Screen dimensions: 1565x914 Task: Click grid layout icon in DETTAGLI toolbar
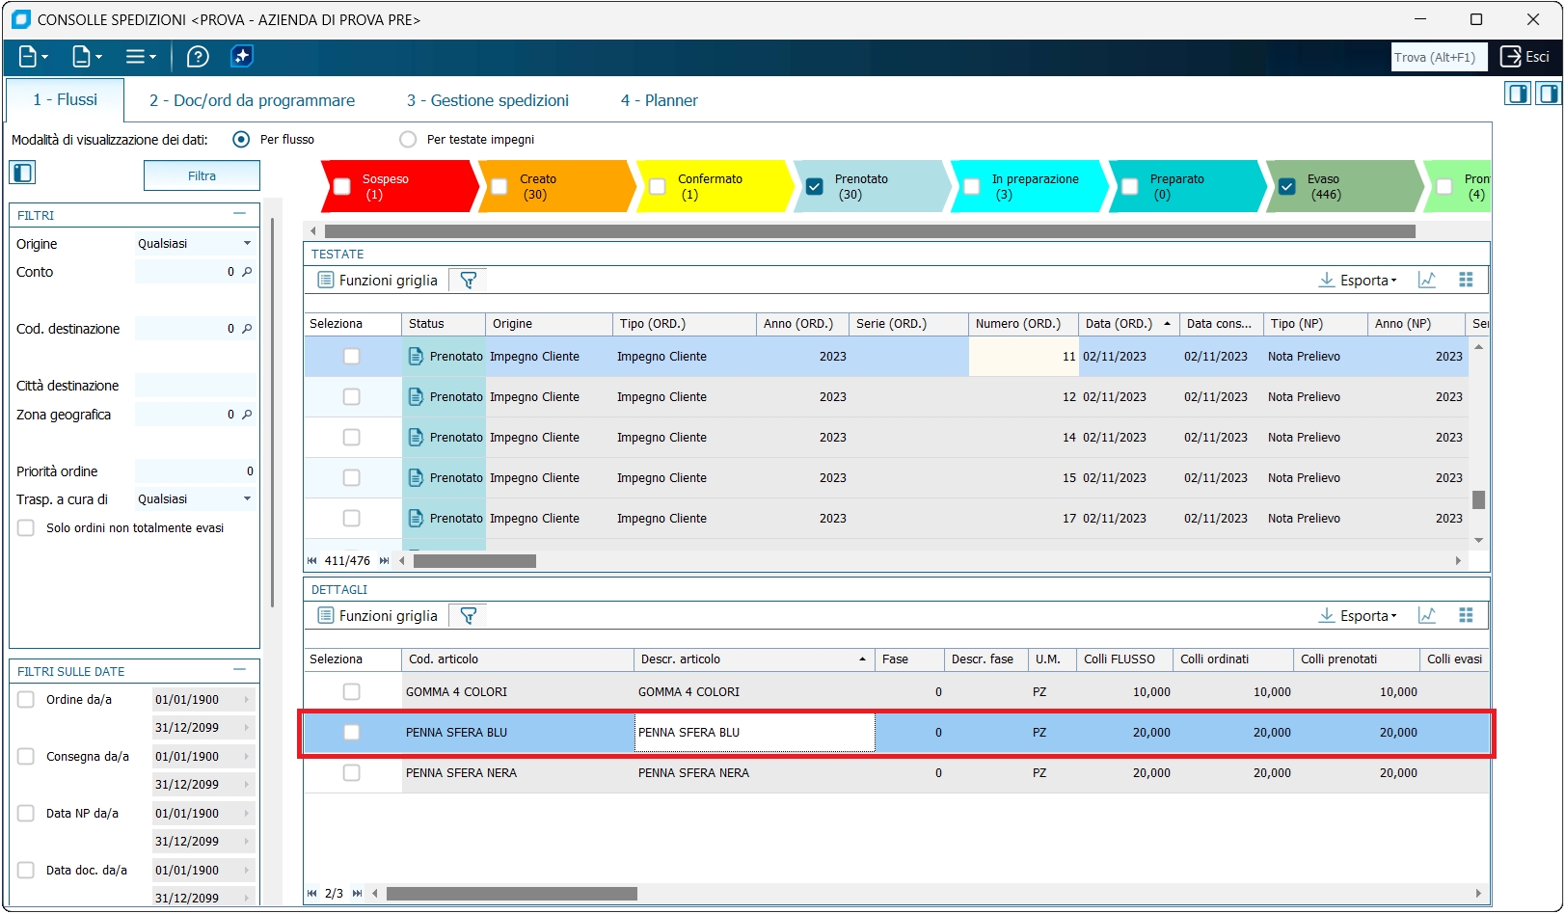[x=1466, y=616]
